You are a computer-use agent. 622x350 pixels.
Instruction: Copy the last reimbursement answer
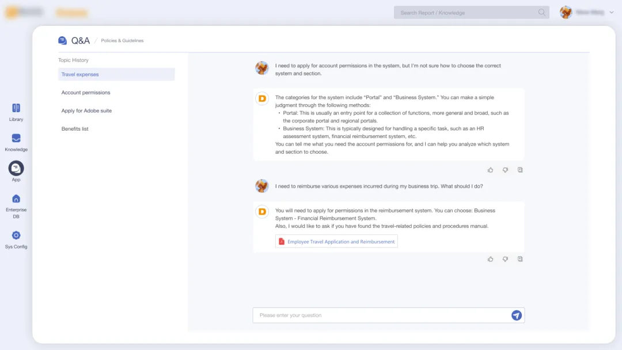tap(520, 259)
